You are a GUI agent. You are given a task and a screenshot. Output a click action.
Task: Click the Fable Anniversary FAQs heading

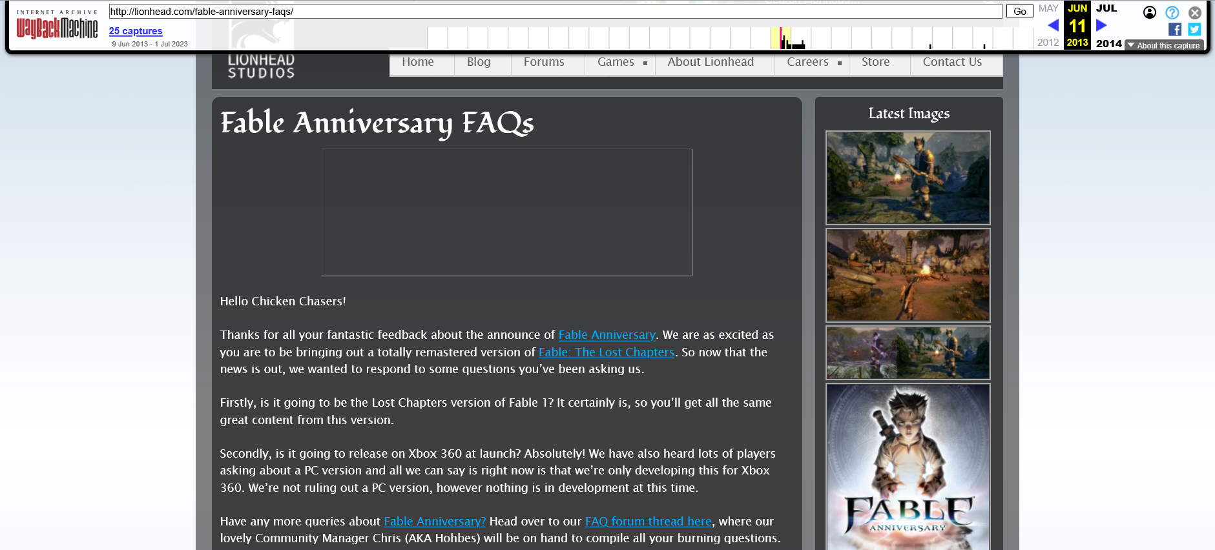(377, 123)
